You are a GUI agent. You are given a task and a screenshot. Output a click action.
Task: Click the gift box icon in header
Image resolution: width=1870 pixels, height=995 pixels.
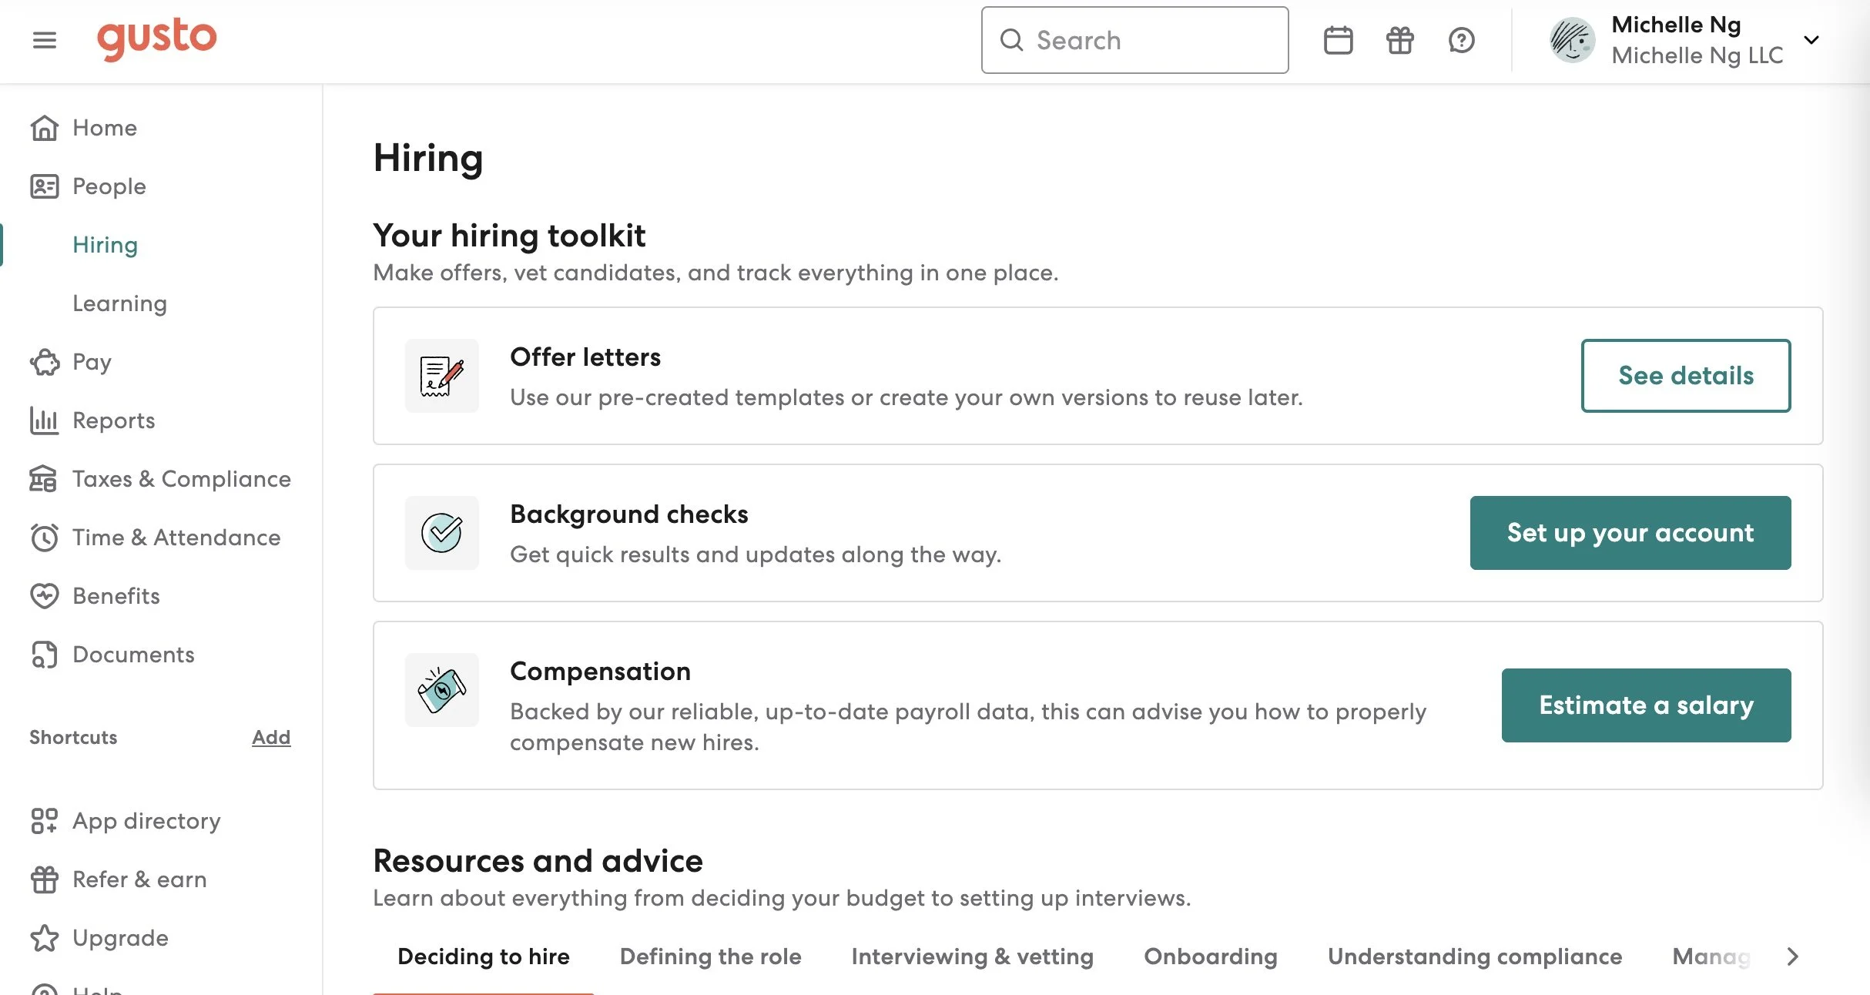coord(1399,40)
